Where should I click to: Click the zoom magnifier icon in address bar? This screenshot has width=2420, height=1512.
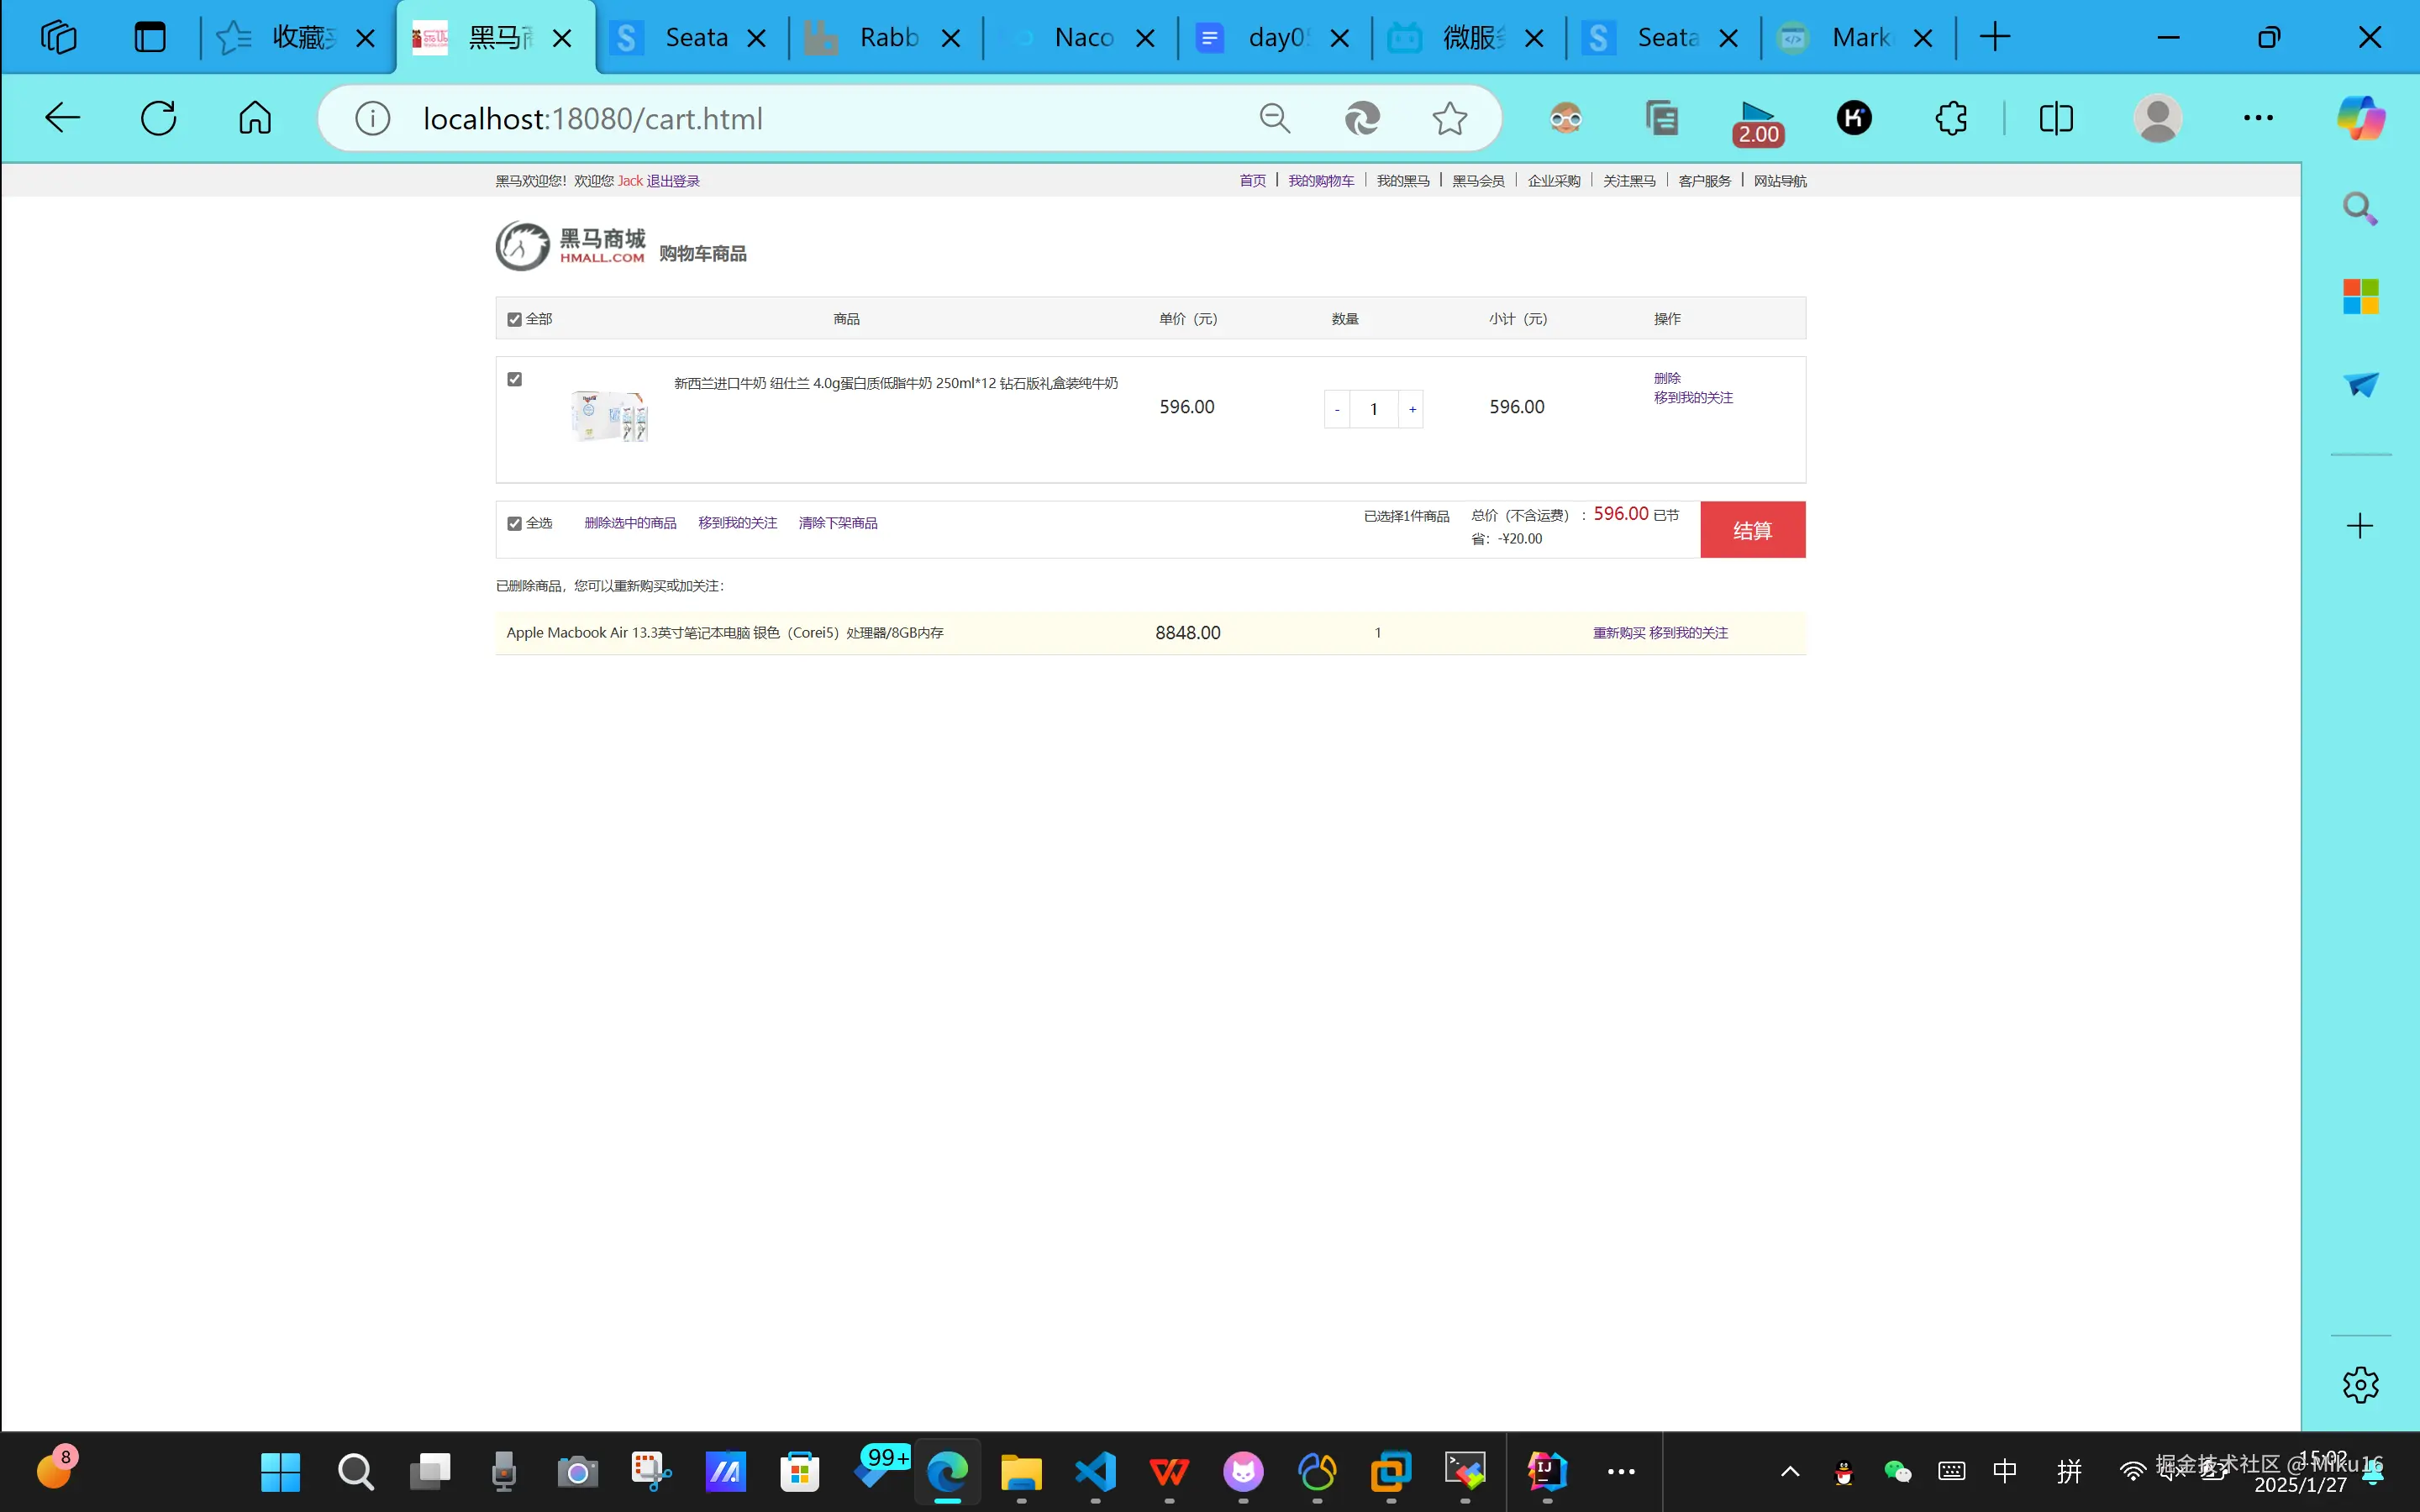[x=1274, y=118]
